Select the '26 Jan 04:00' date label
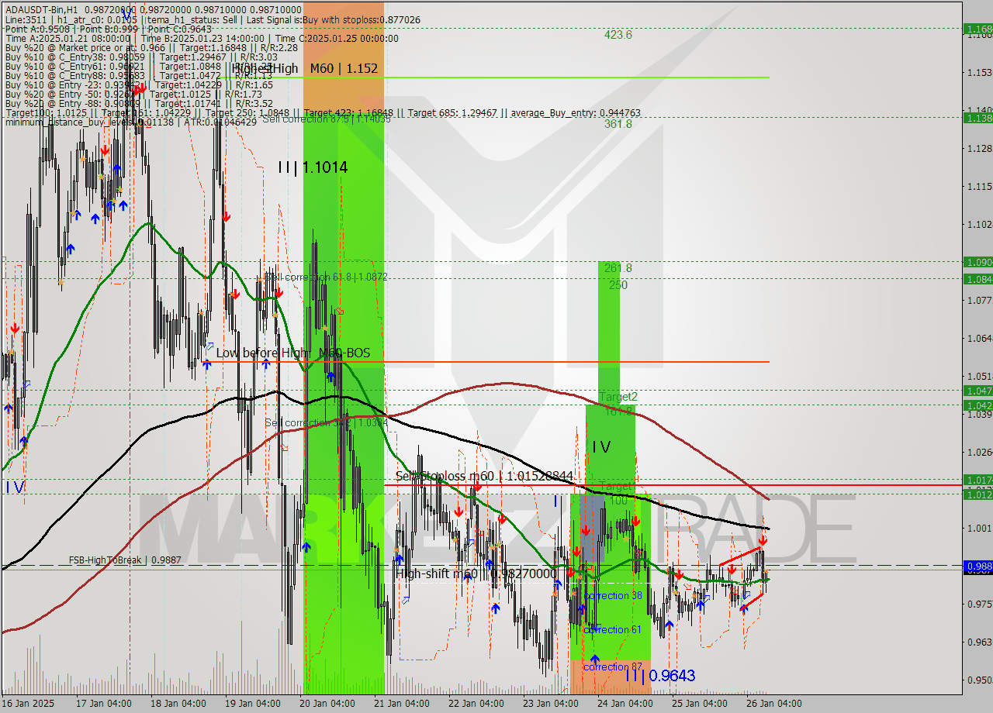Image resolution: width=993 pixels, height=713 pixels. tap(776, 704)
